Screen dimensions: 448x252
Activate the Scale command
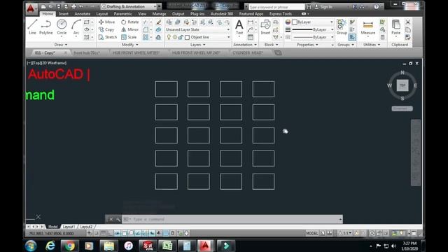(x=129, y=37)
